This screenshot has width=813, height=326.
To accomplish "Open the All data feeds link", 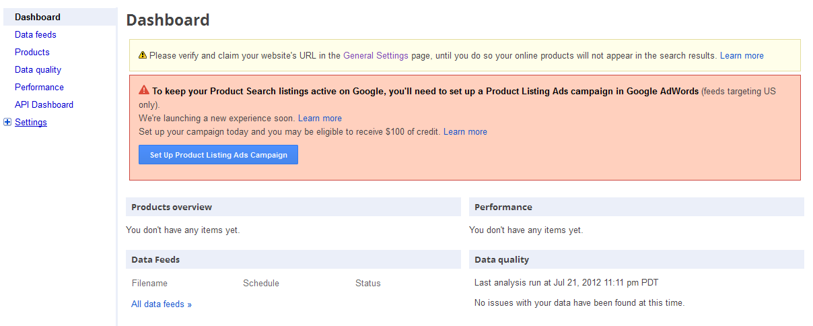I will 161,304.
